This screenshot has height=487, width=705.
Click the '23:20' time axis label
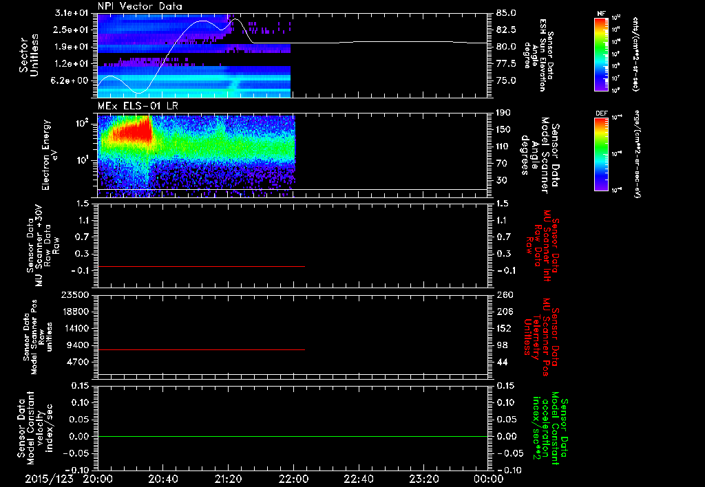(424, 479)
